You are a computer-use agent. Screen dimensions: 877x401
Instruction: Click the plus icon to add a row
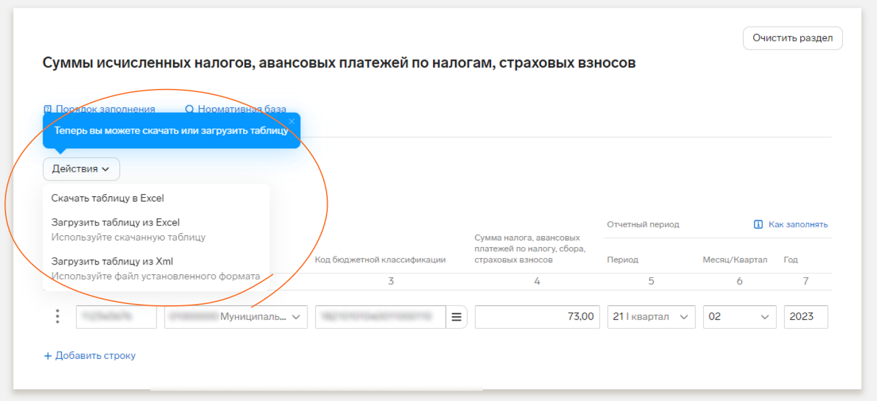pos(48,356)
